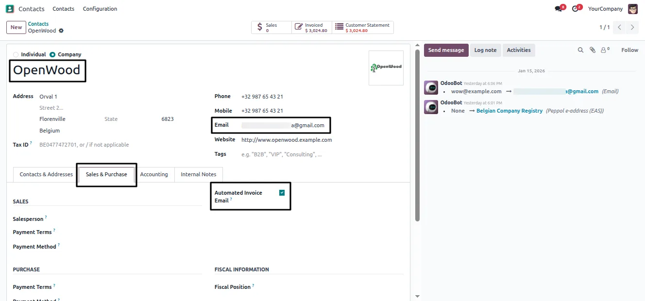Click the form vertical scrollbar
This screenshot has width=645, height=301.
[417, 135]
